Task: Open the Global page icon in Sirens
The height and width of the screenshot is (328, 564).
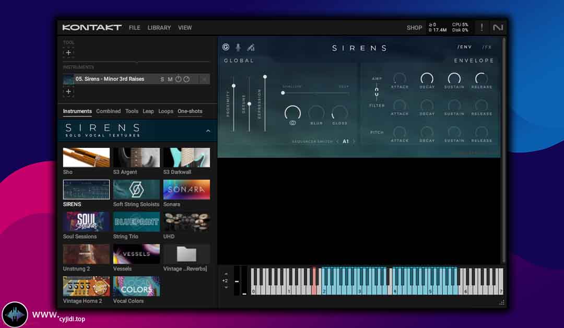Action: tap(226, 47)
